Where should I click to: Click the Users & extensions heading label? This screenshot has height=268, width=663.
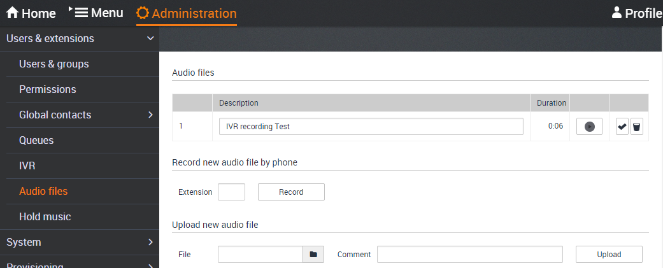50,38
